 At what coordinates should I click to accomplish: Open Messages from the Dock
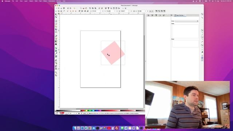coord(122,128)
